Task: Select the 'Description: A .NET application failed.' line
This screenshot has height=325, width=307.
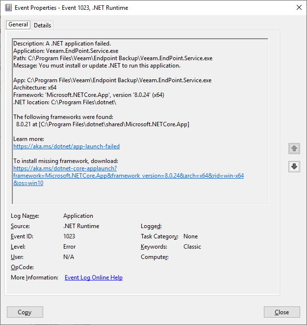Action: click(x=62, y=44)
